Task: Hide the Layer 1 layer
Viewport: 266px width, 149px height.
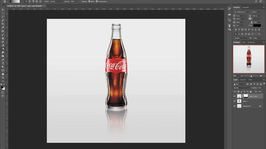Action: [234, 101]
